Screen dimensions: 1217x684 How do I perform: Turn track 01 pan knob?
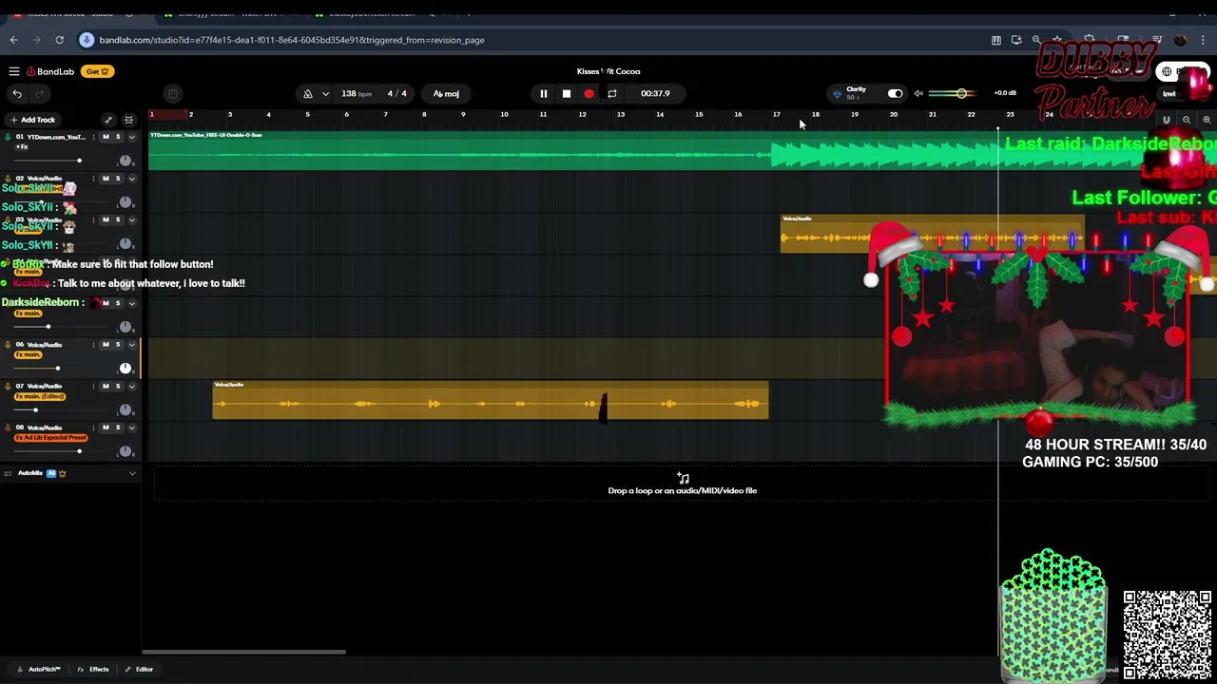pyautogui.click(x=125, y=160)
